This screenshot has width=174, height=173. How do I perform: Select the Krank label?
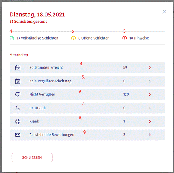click(x=34, y=121)
